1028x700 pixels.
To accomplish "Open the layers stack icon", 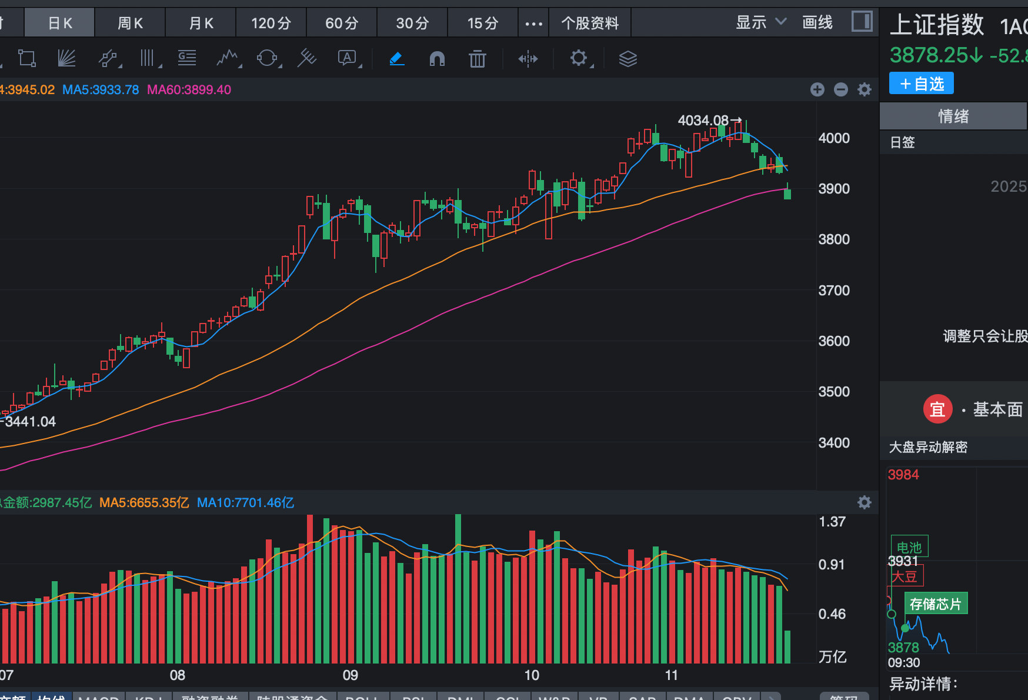I will coord(628,58).
